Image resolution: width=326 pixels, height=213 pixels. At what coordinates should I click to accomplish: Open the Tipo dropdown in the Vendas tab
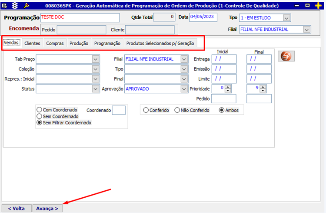point(184,69)
